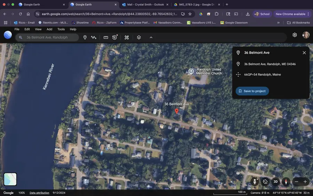Screen dimensions: 313x196
Task: Click the crossed tools icon
Action: tap(127, 37)
